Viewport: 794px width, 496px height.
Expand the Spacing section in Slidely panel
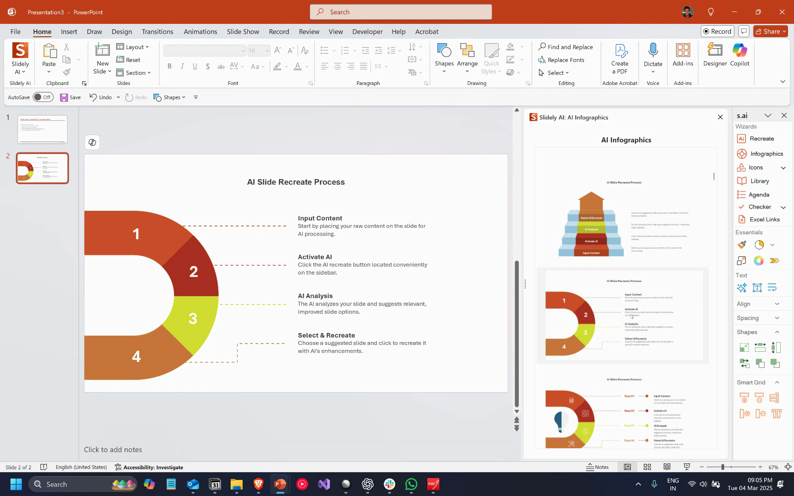pos(777,317)
